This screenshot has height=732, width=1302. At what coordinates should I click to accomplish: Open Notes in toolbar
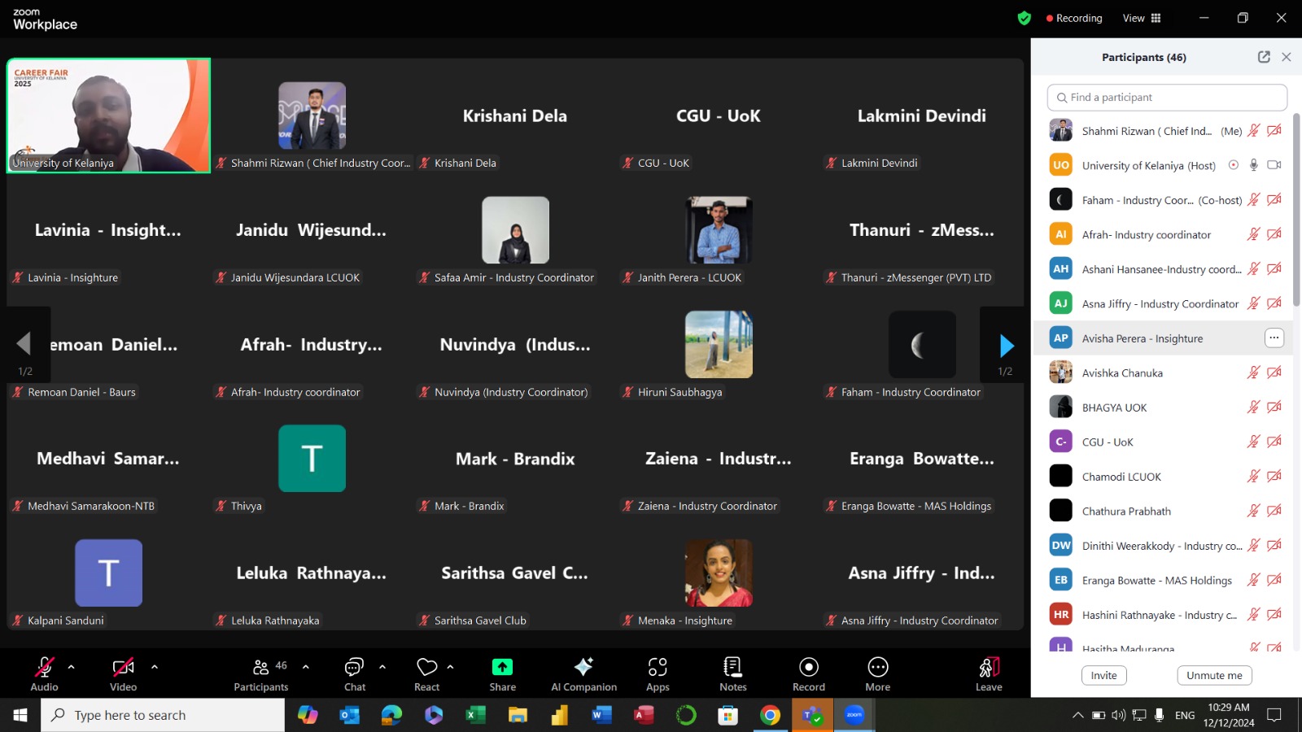pyautogui.click(x=732, y=674)
